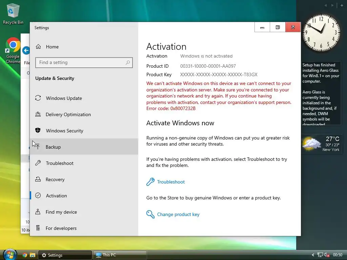Click the network icon in system tray
This screenshot has height=260, width=347.
click(320, 255)
